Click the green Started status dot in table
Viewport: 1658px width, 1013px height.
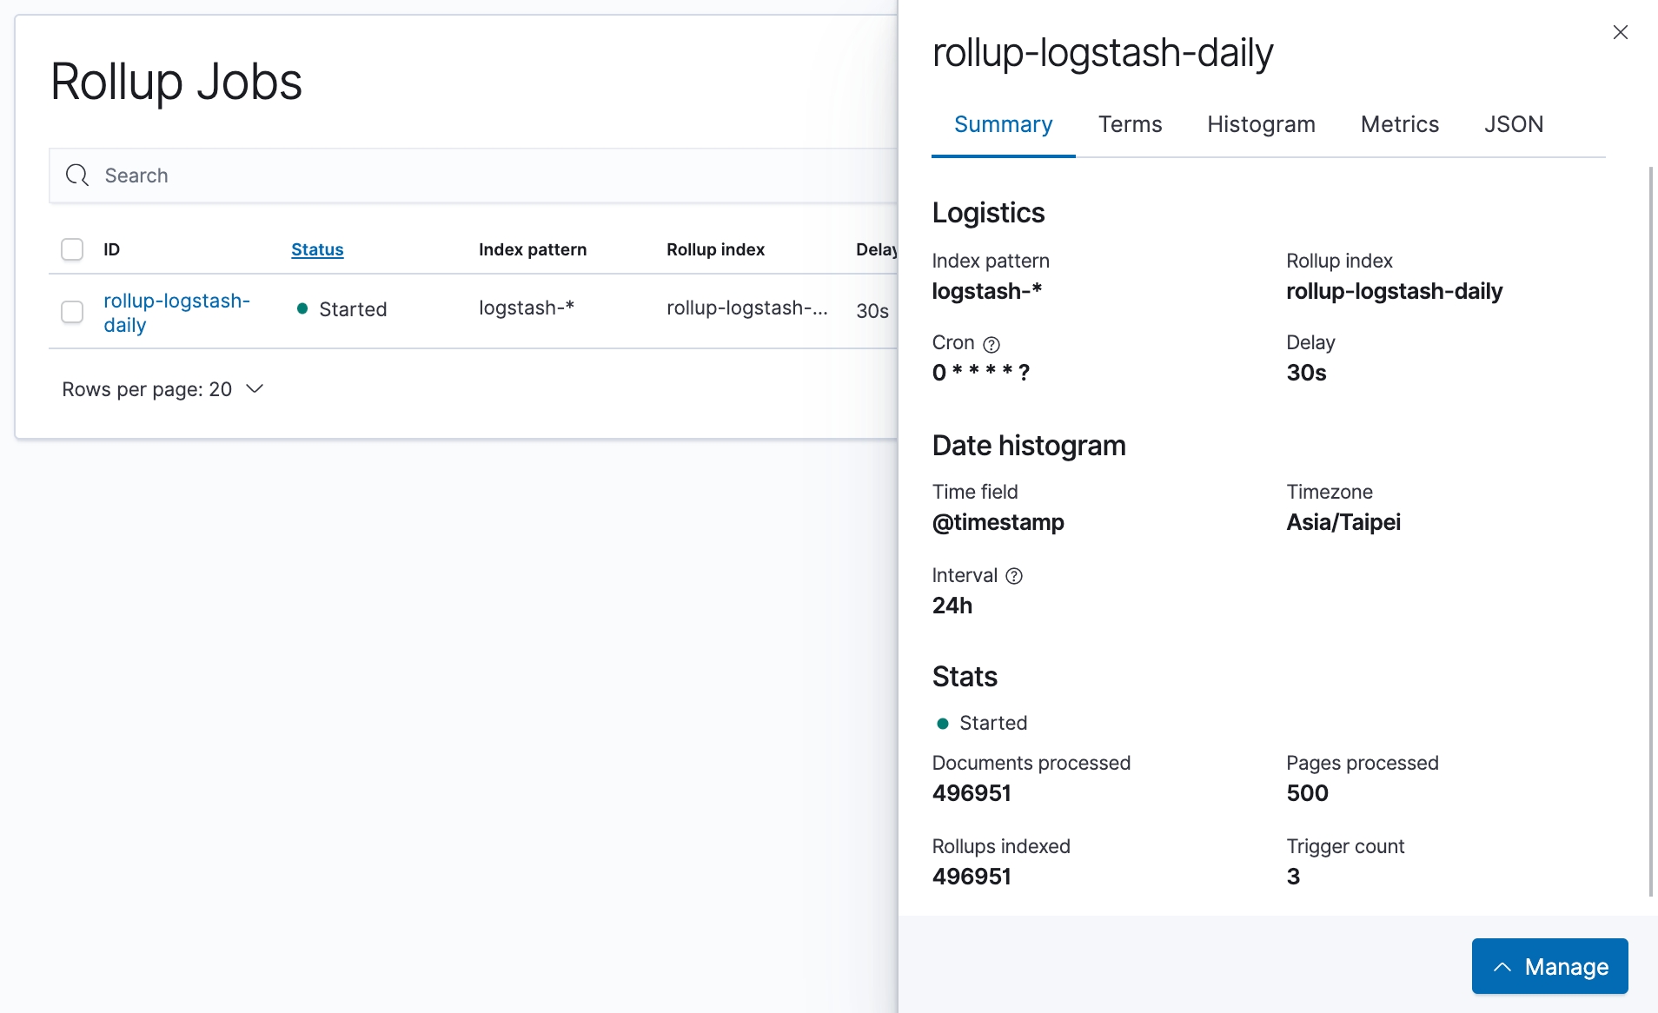(x=302, y=308)
